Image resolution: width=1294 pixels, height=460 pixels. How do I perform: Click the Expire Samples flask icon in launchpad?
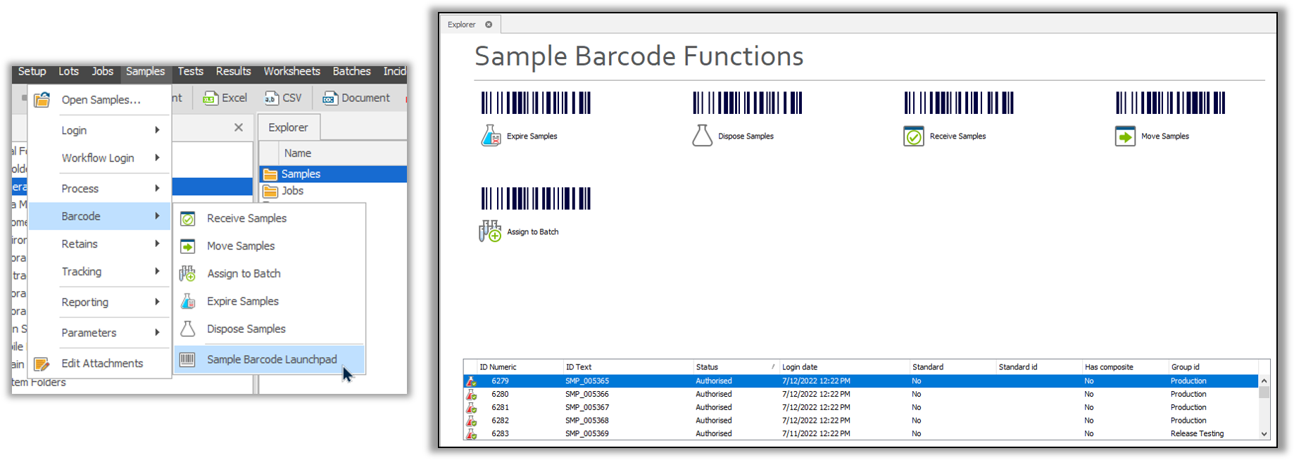click(x=491, y=136)
